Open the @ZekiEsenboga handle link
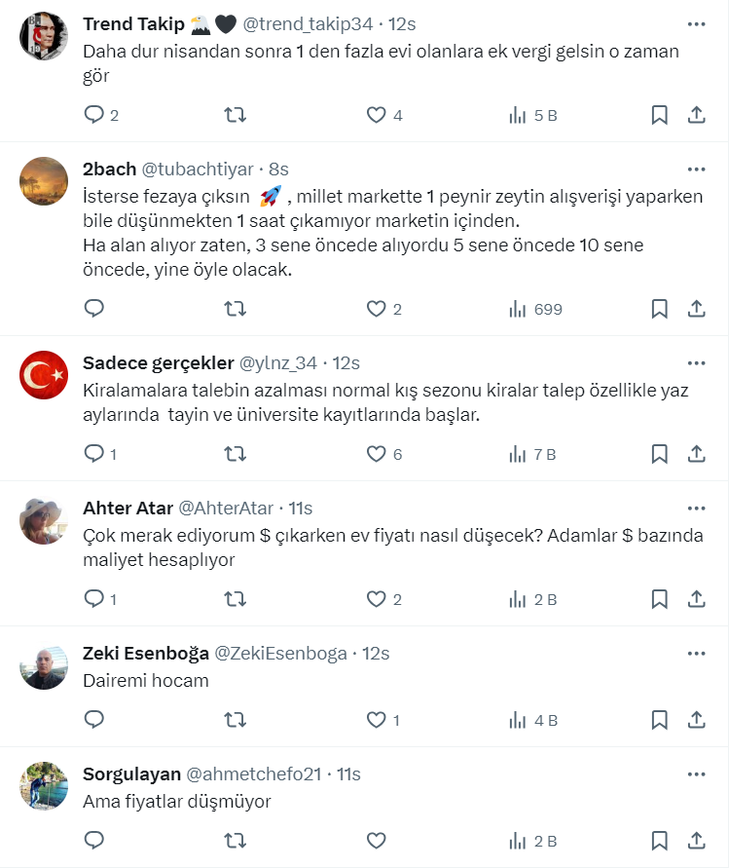The image size is (729, 868). [280, 653]
